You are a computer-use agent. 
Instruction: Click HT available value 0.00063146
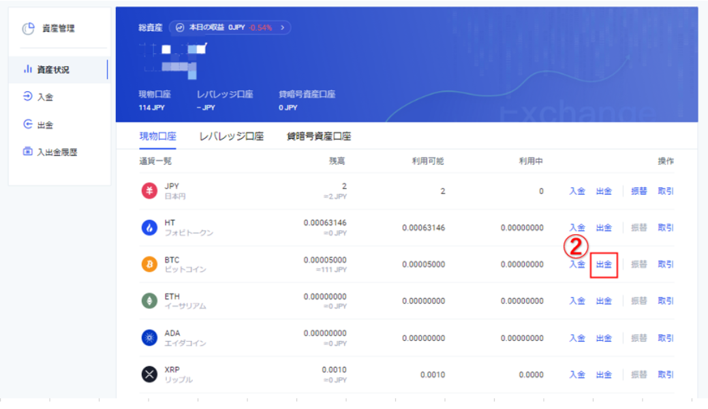424,228
